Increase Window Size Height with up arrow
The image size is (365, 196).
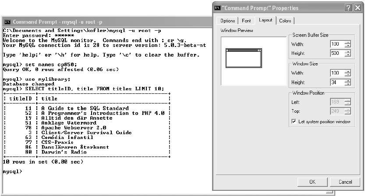pos(348,81)
